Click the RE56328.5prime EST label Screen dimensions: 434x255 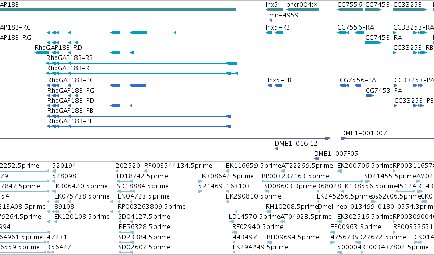(144, 228)
